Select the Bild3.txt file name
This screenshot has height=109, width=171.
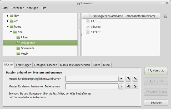coord(95,32)
